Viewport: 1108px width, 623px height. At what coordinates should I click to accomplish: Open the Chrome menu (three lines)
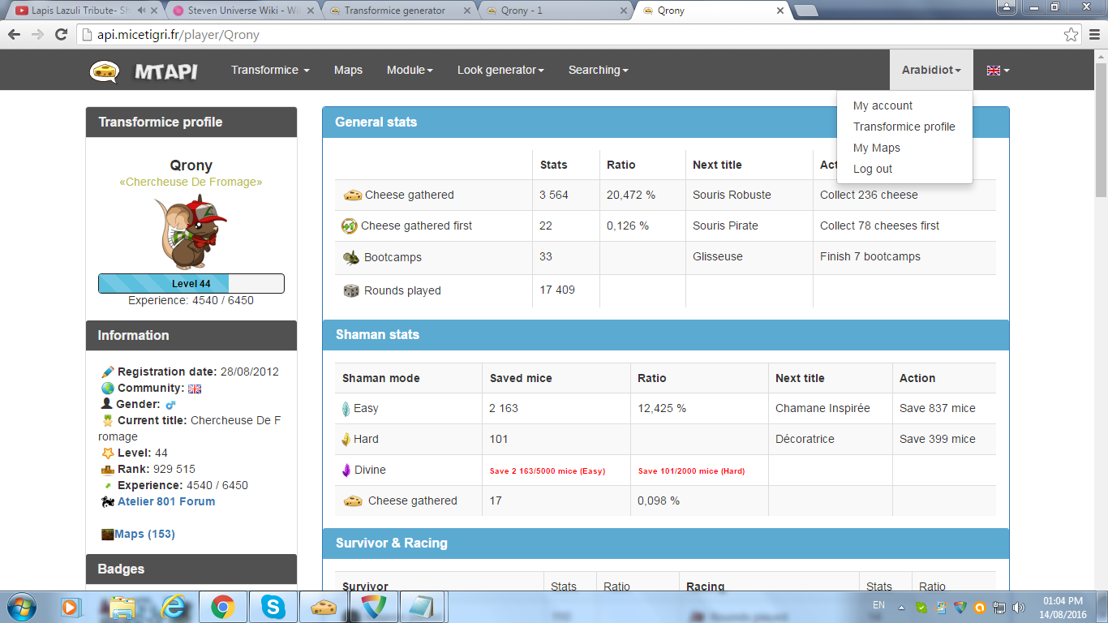[x=1093, y=35]
